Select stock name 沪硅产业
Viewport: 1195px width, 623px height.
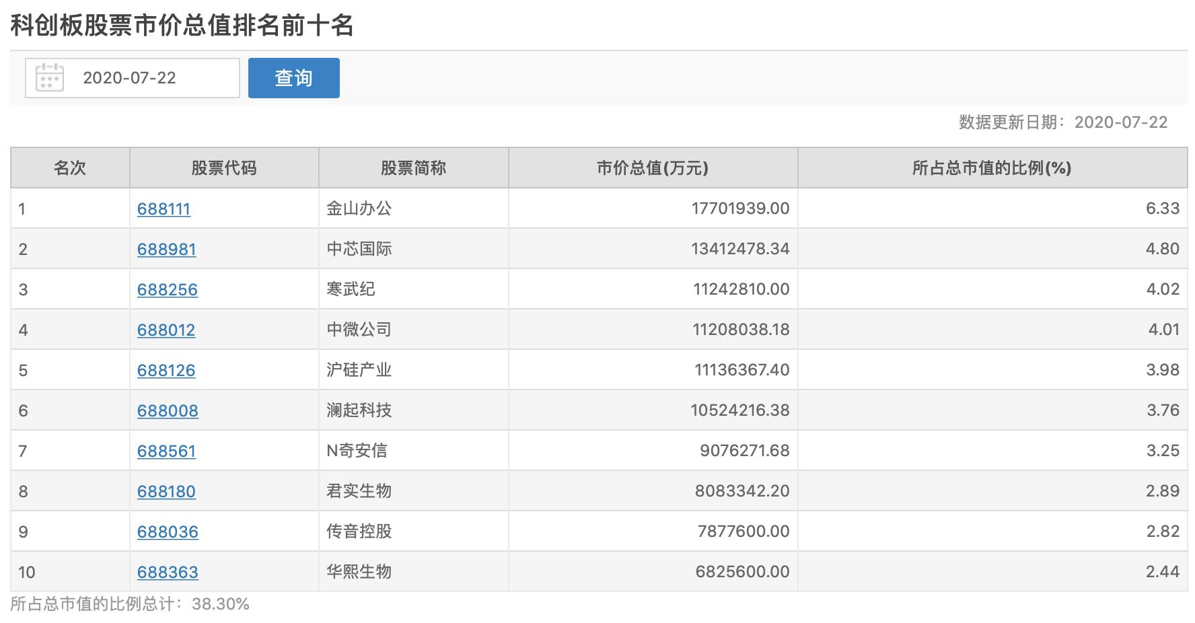[359, 370]
